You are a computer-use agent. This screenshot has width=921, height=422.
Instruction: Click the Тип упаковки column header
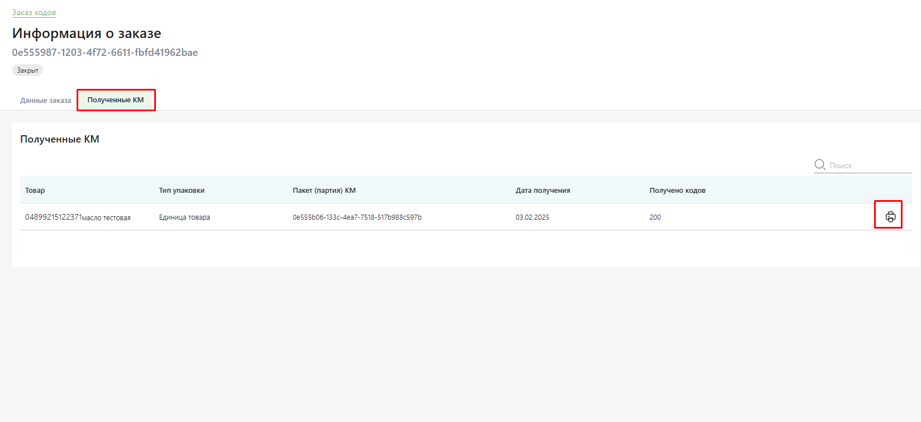[x=182, y=190]
